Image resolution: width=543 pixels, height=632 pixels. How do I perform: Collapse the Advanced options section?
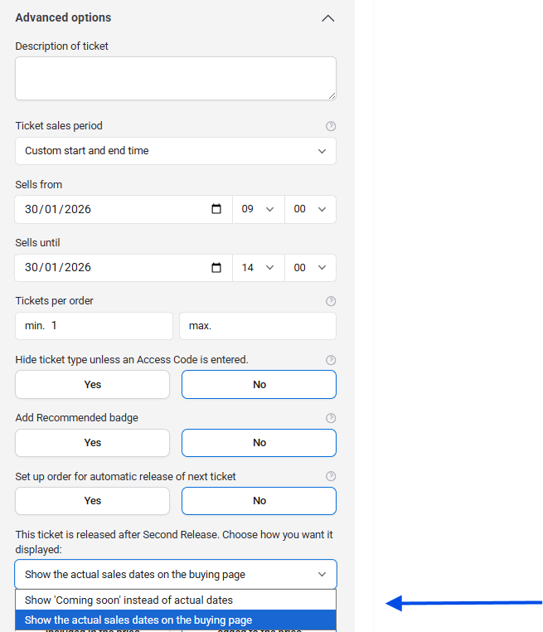pos(327,18)
